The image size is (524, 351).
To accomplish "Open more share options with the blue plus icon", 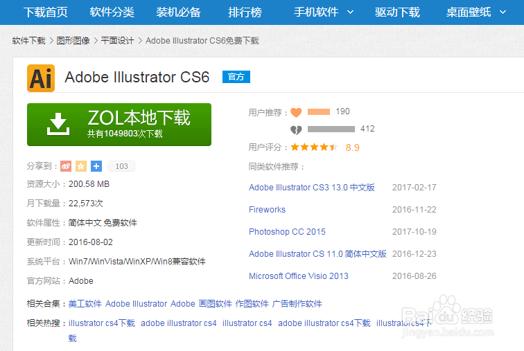I will point(96,166).
